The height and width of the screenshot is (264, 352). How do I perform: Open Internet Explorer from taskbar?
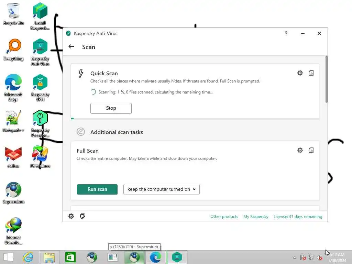[x=28, y=257]
